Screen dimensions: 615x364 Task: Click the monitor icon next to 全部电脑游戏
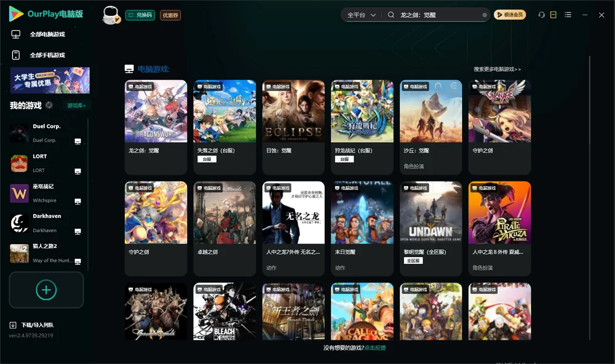coord(16,34)
